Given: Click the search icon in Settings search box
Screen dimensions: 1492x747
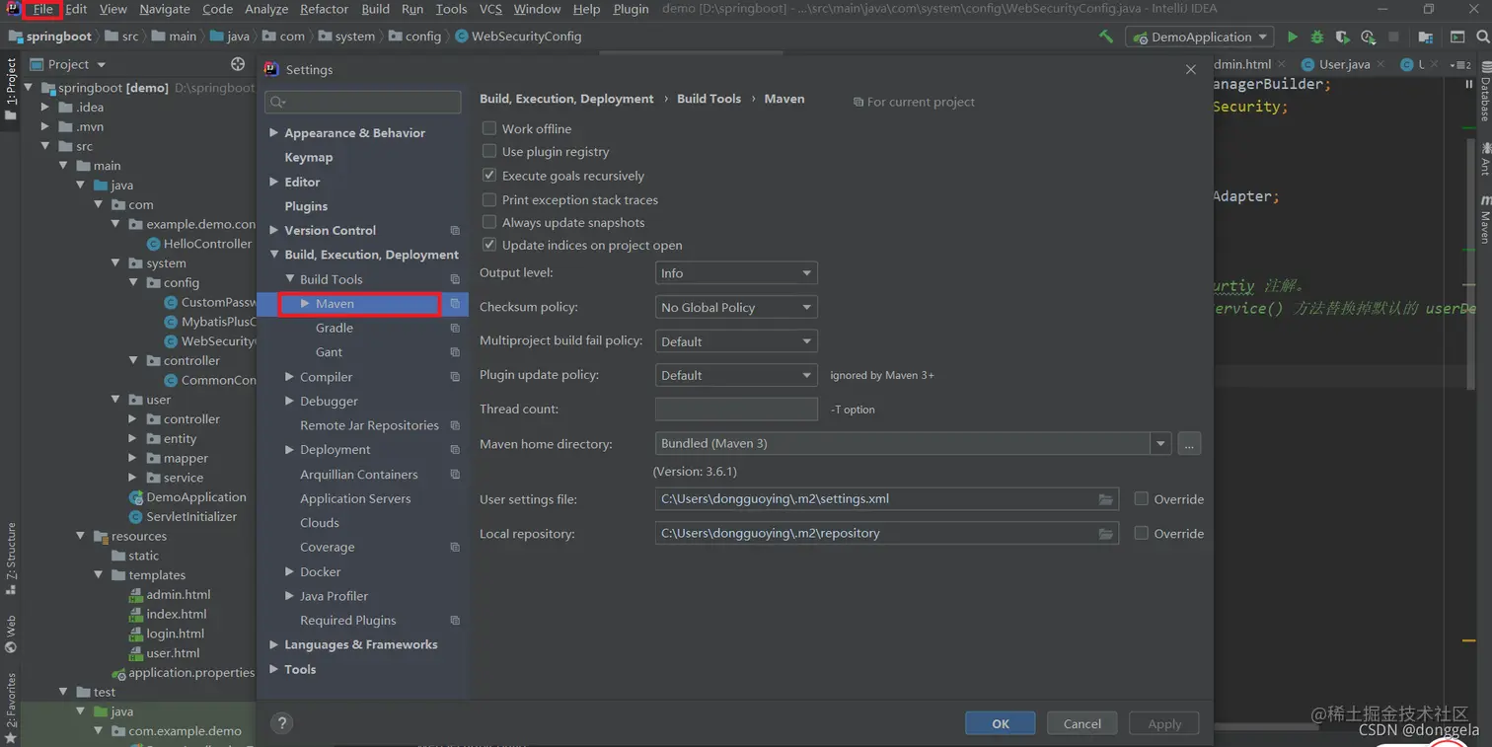Looking at the screenshot, I should tap(278, 102).
